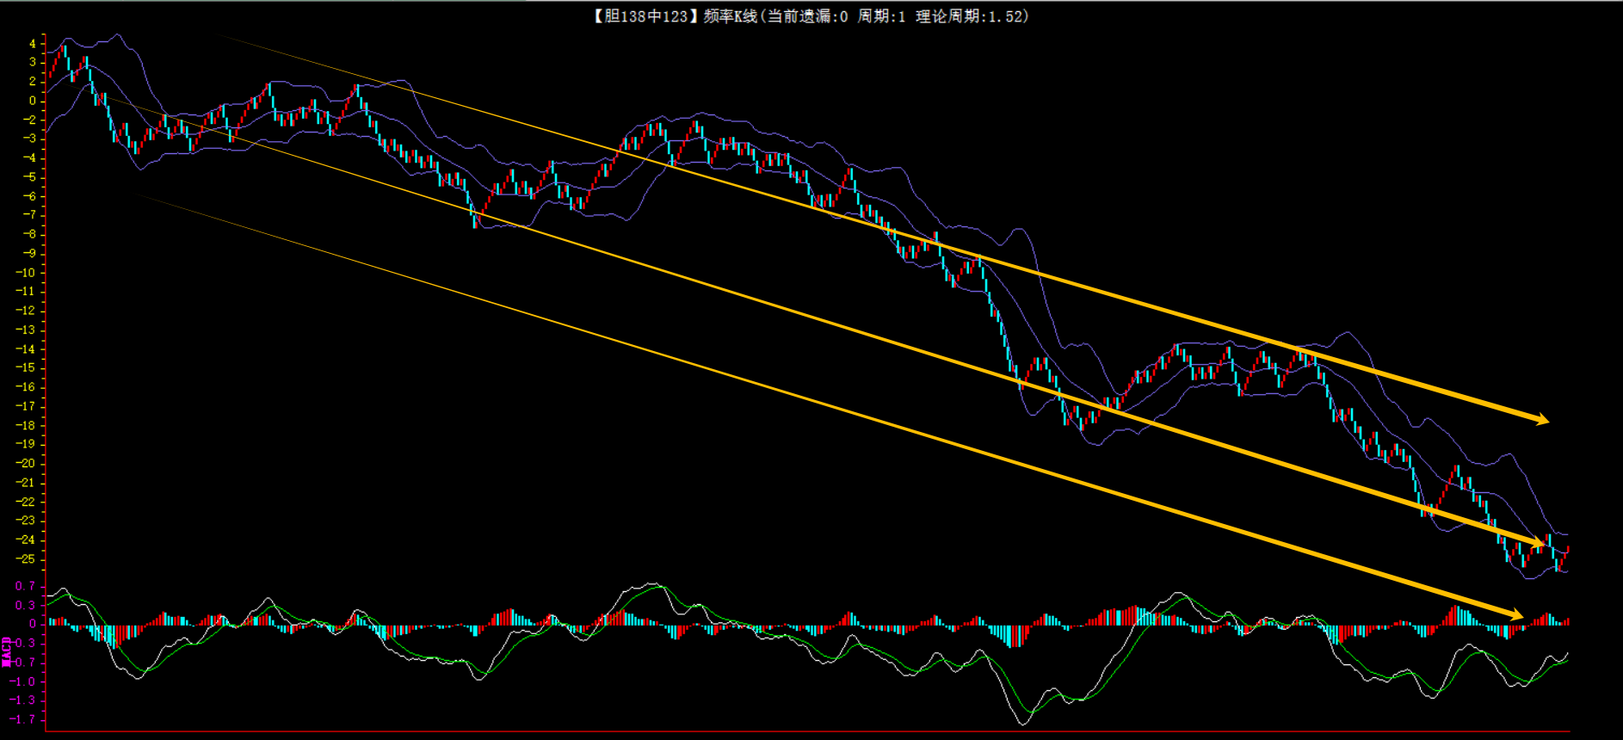Click the magenta MACD label on left axis
The height and width of the screenshot is (740, 1623).
coord(7,651)
